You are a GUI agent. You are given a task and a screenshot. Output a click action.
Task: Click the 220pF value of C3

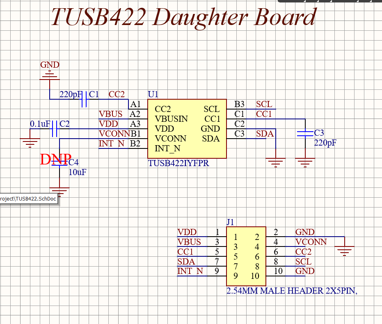point(325,143)
